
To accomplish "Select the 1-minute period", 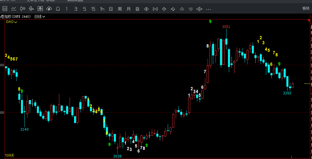I will [67, 9].
